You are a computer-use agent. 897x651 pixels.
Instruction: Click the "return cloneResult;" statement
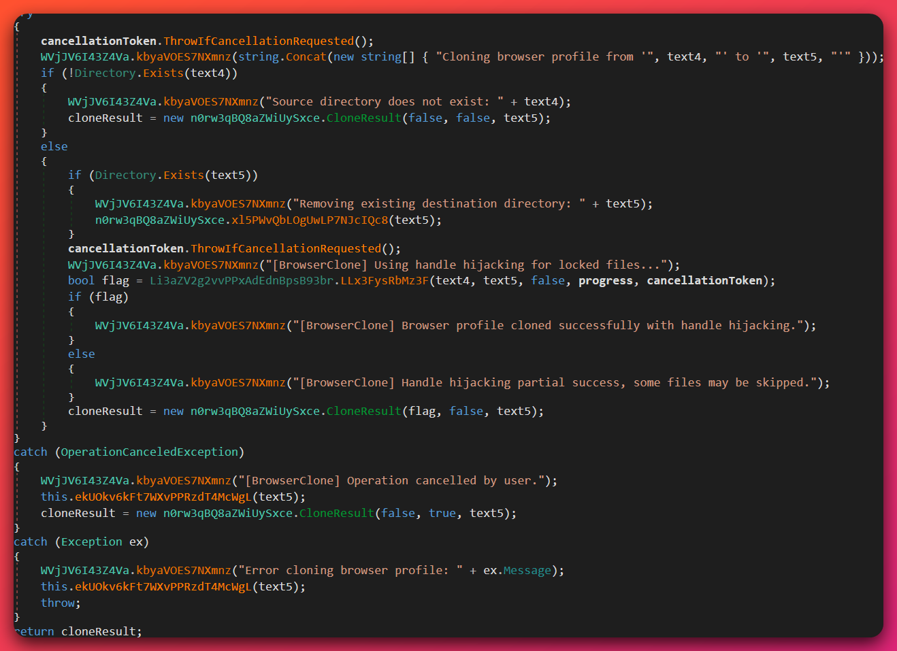pyautogui.click(x=78, y=632)
